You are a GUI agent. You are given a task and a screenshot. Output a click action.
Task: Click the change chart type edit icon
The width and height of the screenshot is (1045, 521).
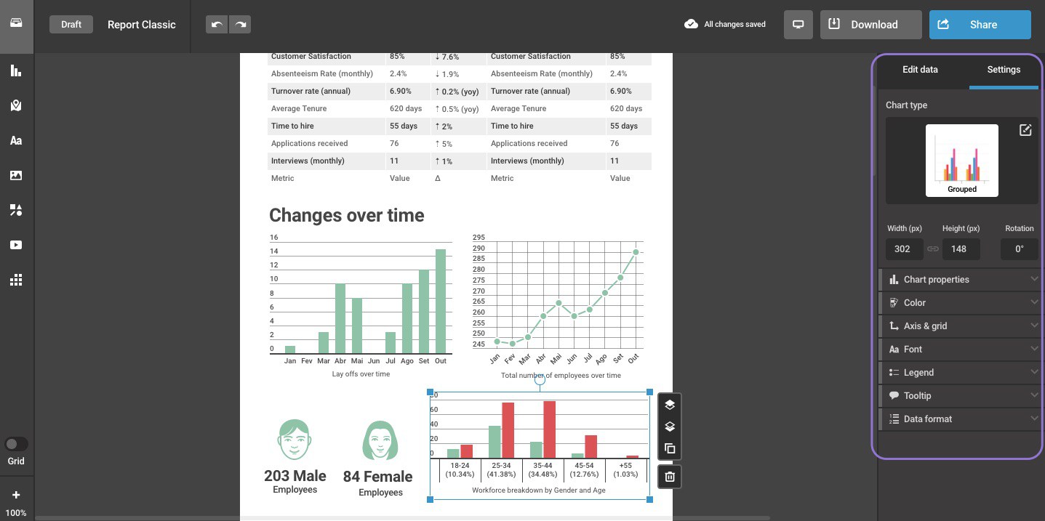pyautogui.click(x=1025, y=130)
